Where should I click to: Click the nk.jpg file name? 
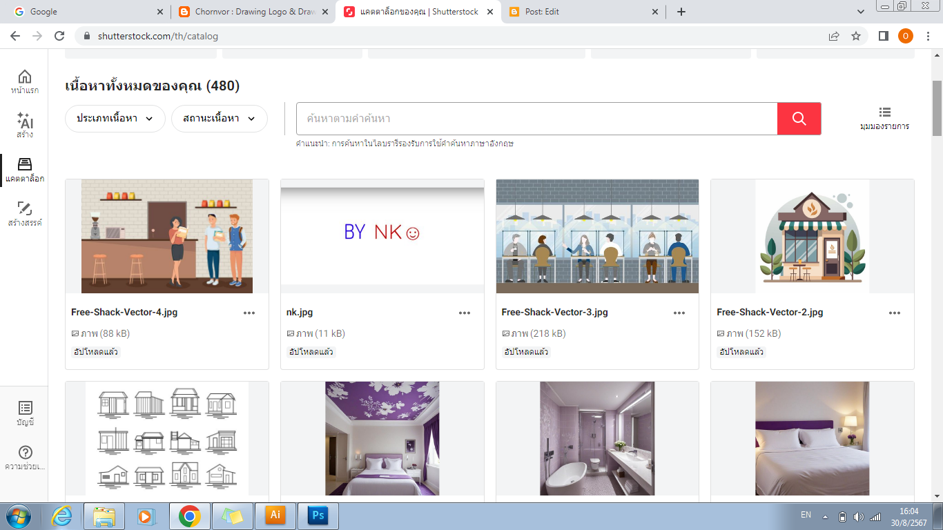point(300,313)
